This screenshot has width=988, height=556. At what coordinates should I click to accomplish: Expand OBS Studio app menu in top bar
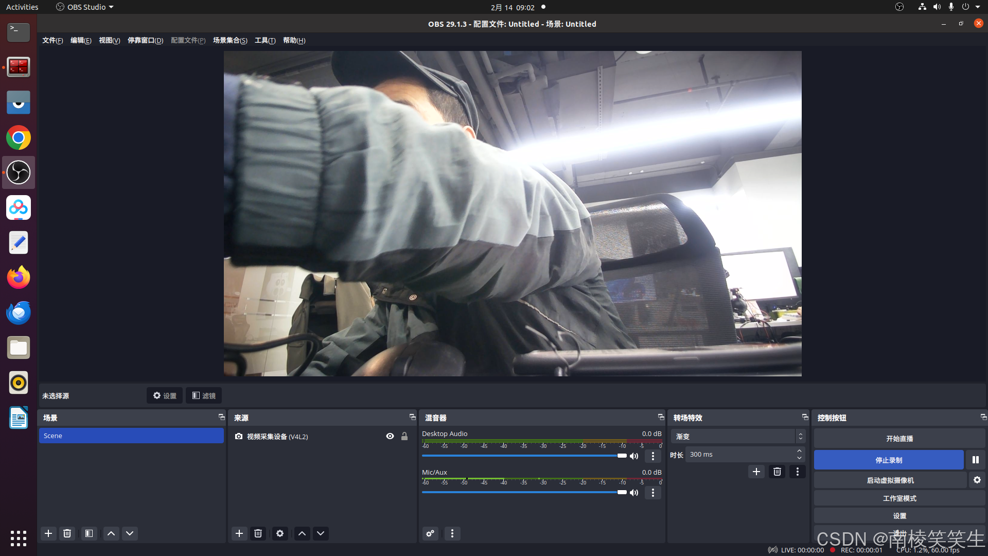(x=85, y=7)
